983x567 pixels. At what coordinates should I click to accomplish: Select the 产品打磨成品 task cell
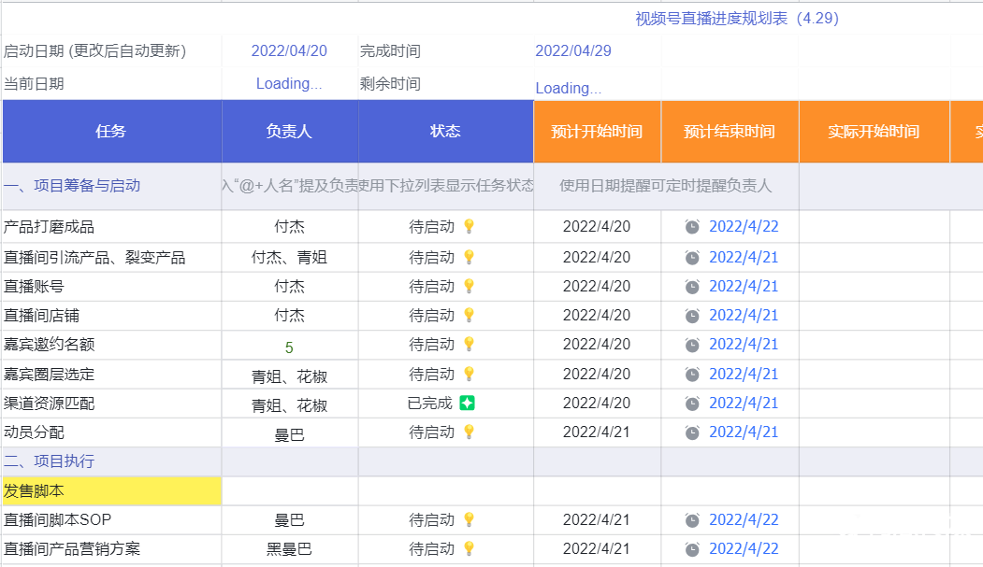point(111,227)
